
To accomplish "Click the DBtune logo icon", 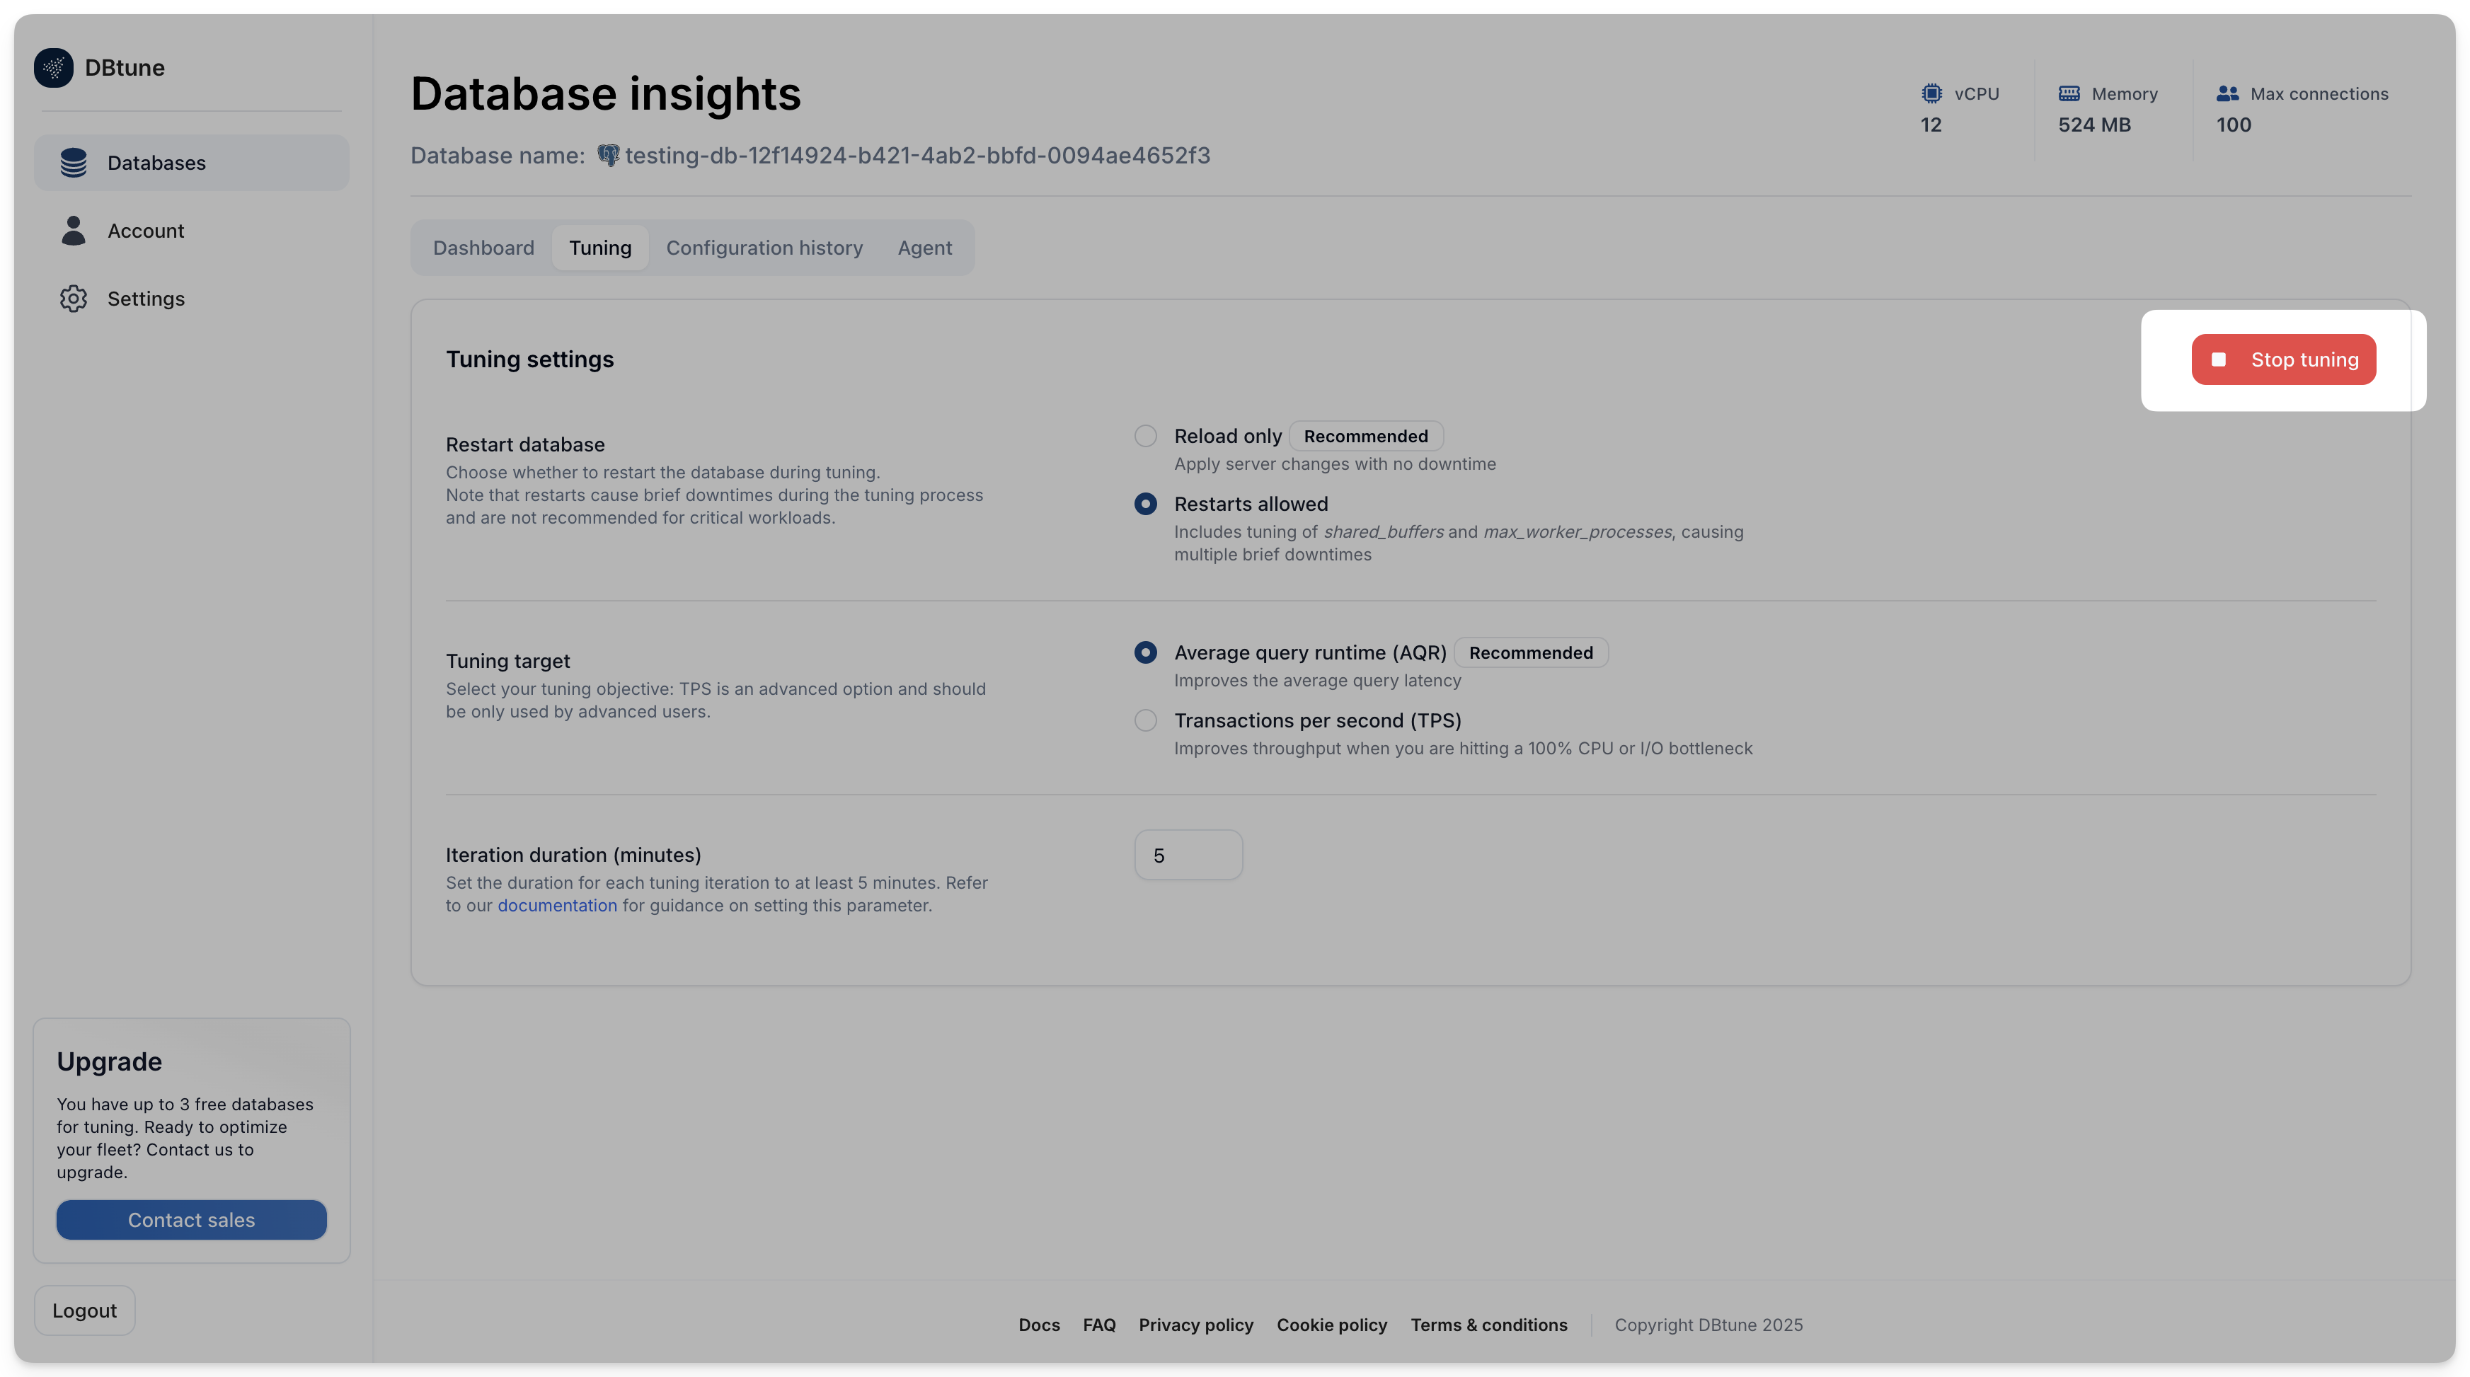I will [x=54, y=68].
